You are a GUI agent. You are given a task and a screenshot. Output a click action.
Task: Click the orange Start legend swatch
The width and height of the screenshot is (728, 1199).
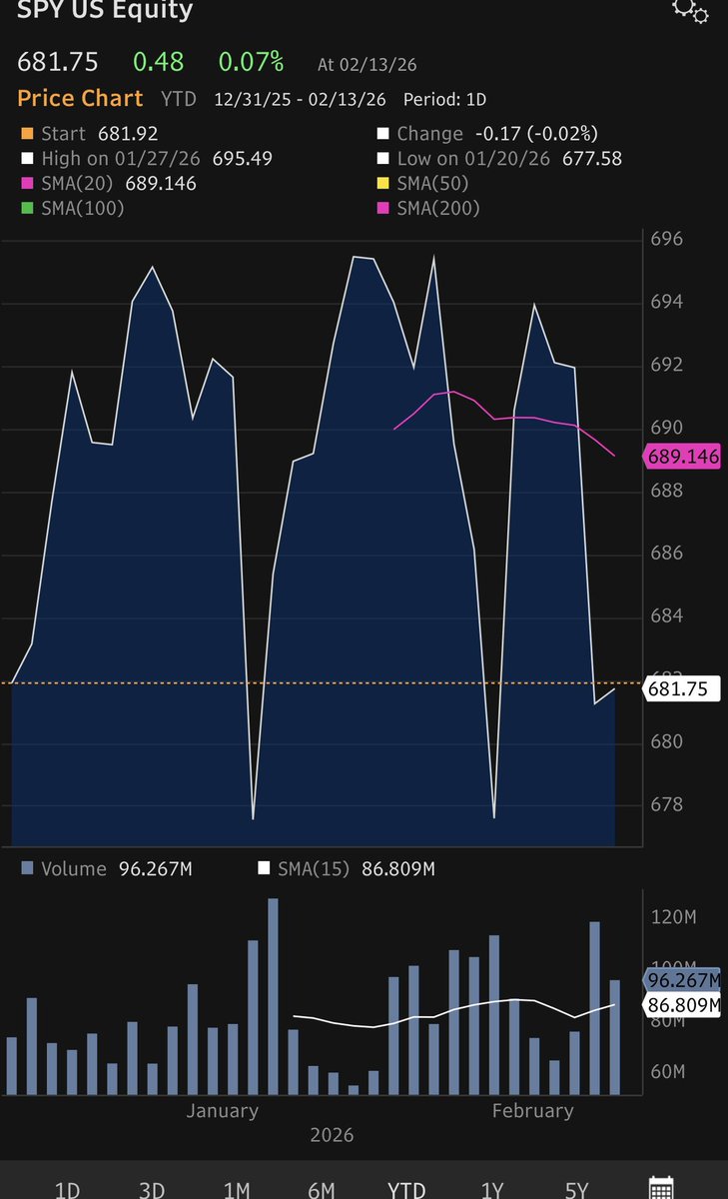point(25,134)
